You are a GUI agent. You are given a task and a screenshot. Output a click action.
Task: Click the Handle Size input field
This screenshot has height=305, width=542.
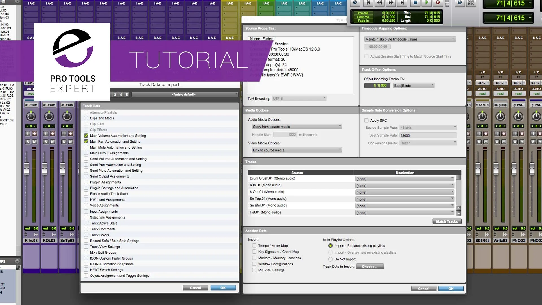pyautogui.click(x=285, y=134)
